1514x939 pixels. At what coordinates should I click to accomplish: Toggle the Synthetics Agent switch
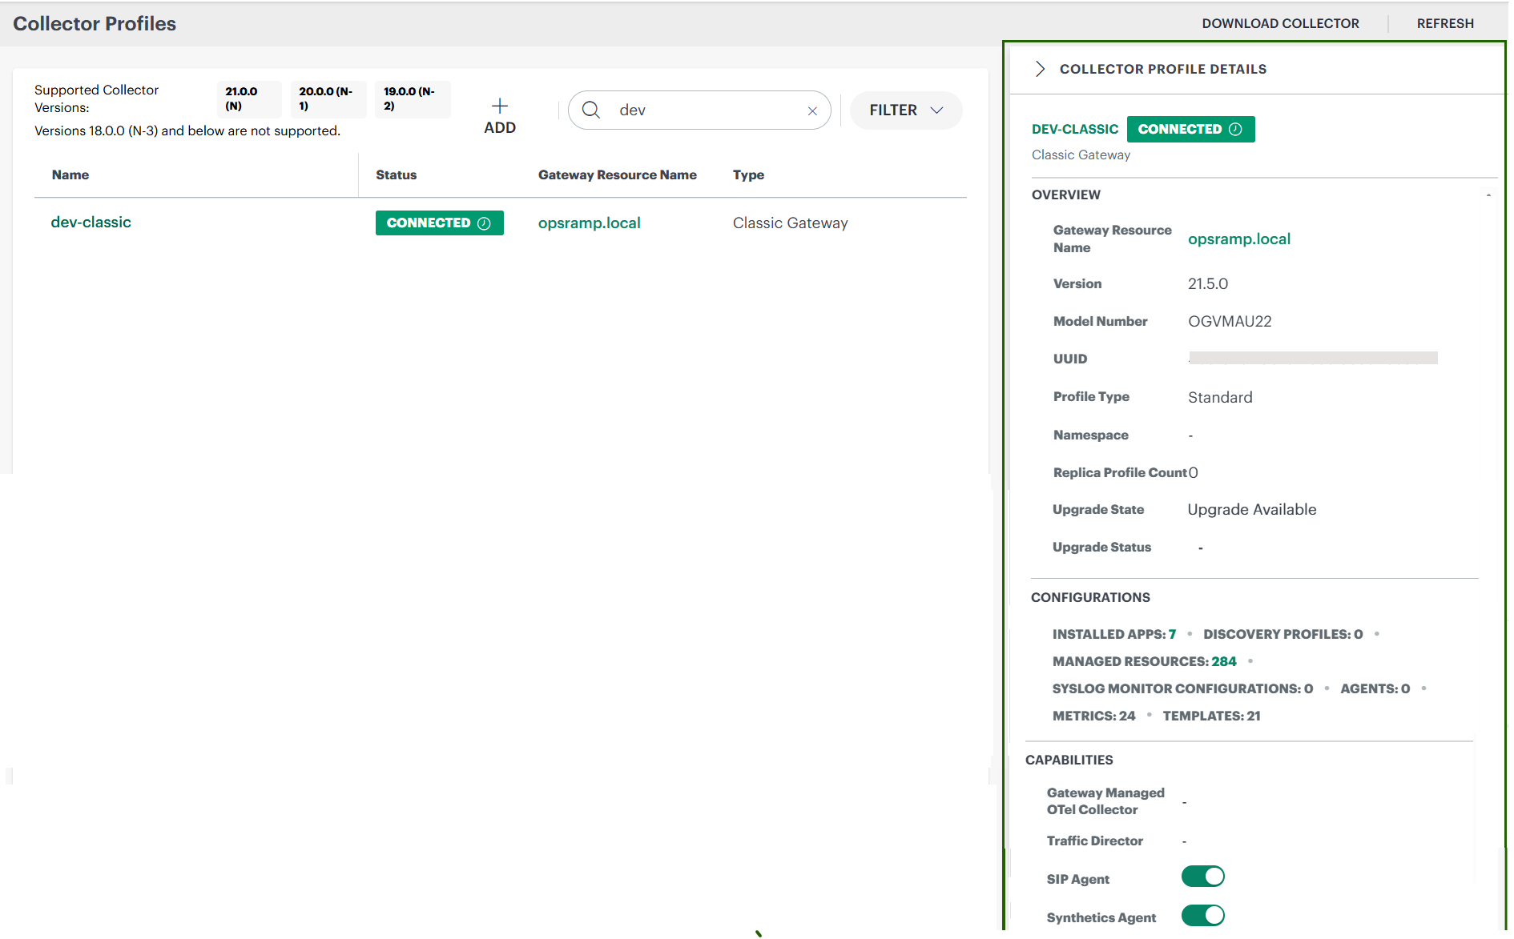1203,915
